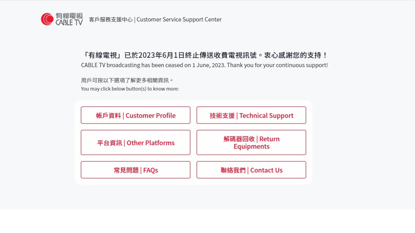
Task: Click the 'Thank you for your continuous support' text
Action: coord(277,65)
